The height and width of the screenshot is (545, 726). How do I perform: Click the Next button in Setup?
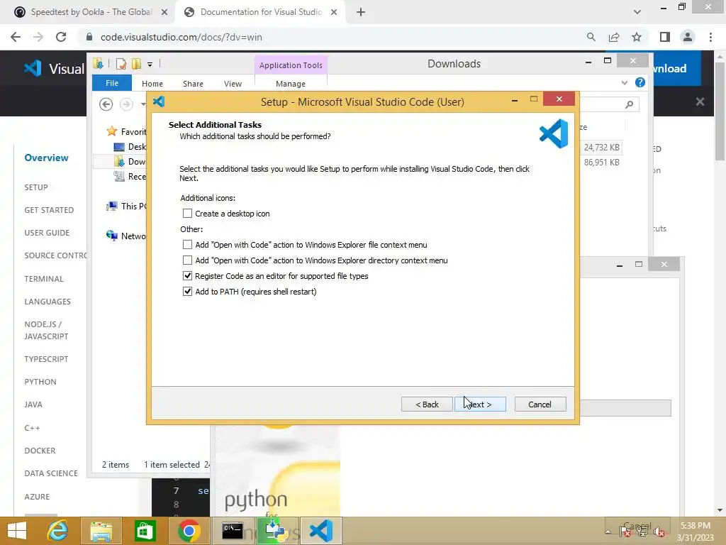pyautogui.click(x=480, y=404)
